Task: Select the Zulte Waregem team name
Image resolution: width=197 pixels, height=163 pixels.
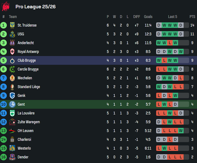Action: [29, 122]
